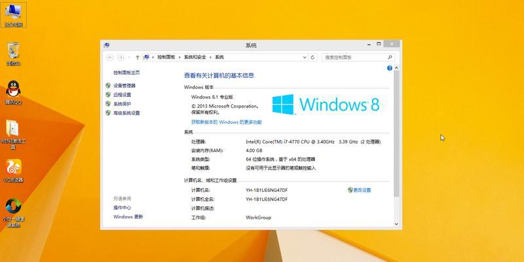Image resolution: width=524 pixels, height=262 pixels.
Task: Expand the address bar history dropdown
Action: [305, 58]
